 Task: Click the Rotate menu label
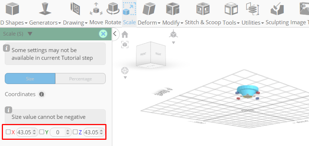tap(113, 22)
